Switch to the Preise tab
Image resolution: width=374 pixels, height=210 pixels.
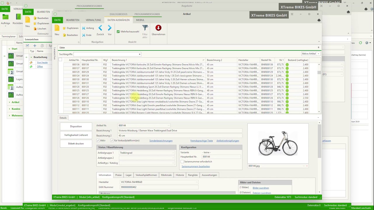tap(118, 175)
